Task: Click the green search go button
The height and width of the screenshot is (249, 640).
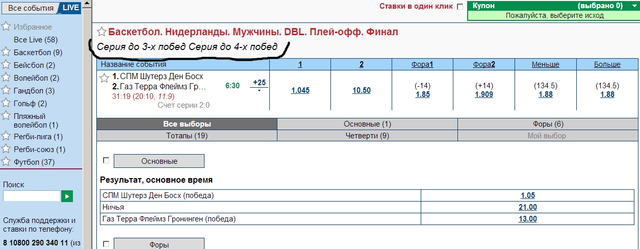Action: (67, 195)
